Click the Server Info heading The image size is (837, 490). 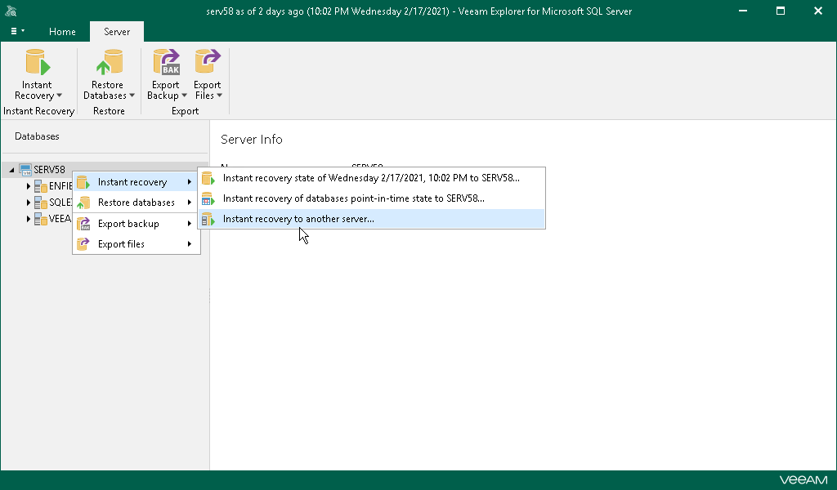point(252,140)
